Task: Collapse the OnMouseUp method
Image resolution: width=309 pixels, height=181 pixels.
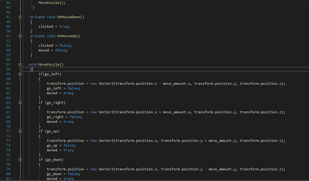Action: 20,36
